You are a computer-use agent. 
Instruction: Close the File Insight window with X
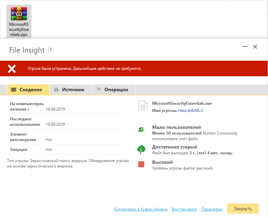(x=255, y=47)
